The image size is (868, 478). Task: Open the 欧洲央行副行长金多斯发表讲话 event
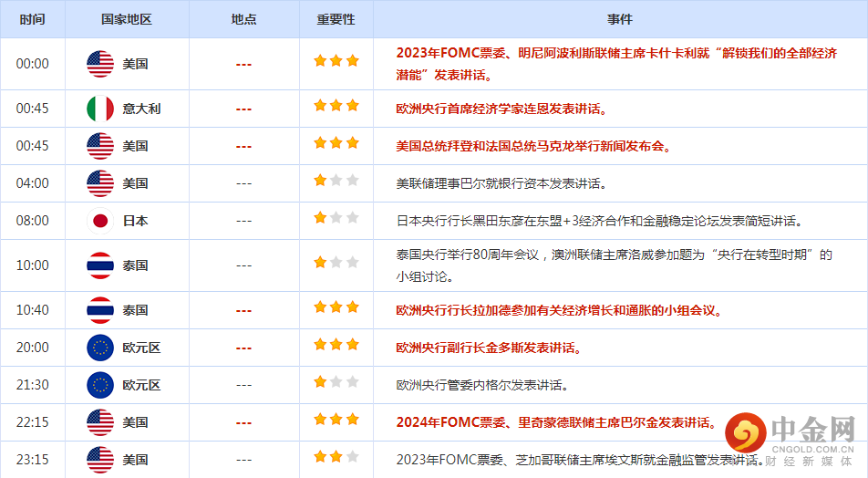(488, 348)
